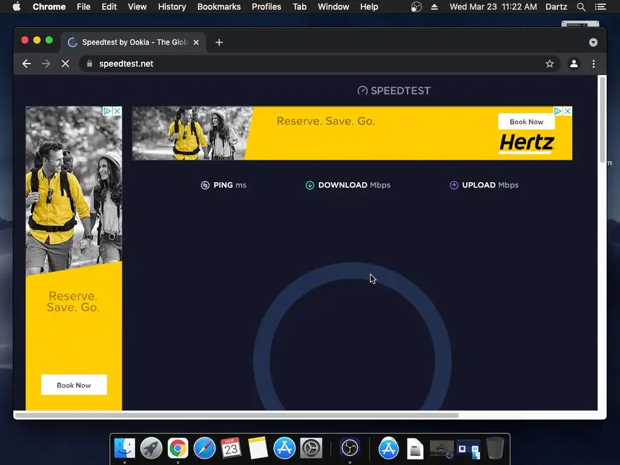Click Reserve. Save. Go. text in the top banner
Viewport: 620px width, 465px height.
pos(326,121)
